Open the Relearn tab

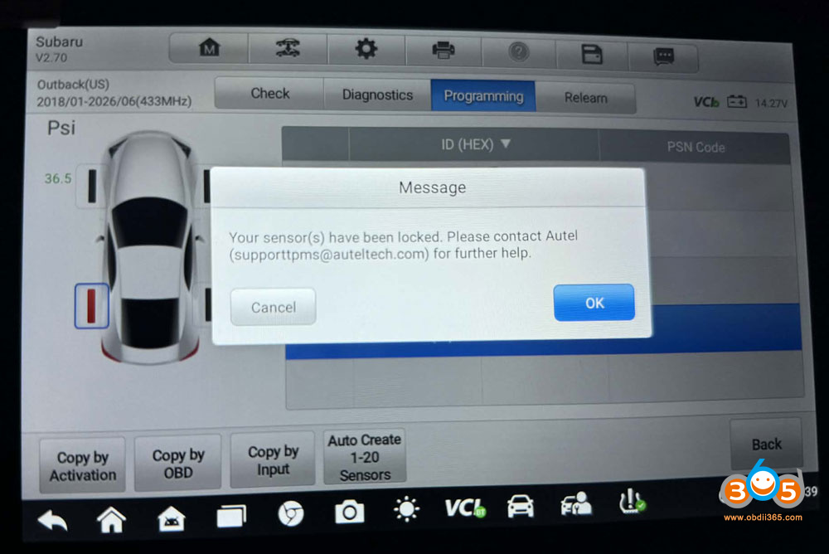(x=585, y=98)
